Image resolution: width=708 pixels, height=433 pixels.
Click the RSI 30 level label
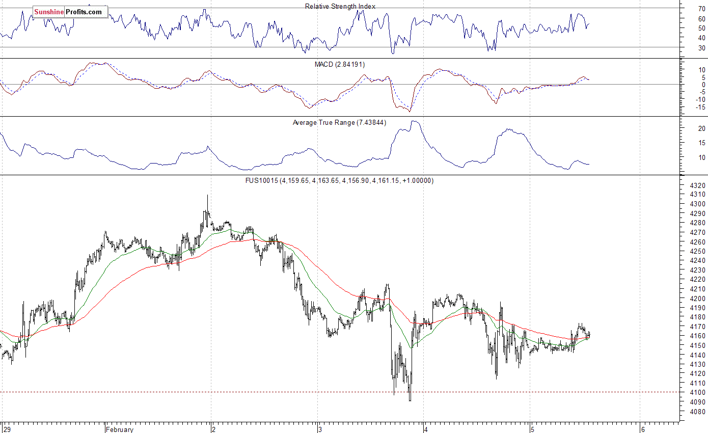[702, 47]
